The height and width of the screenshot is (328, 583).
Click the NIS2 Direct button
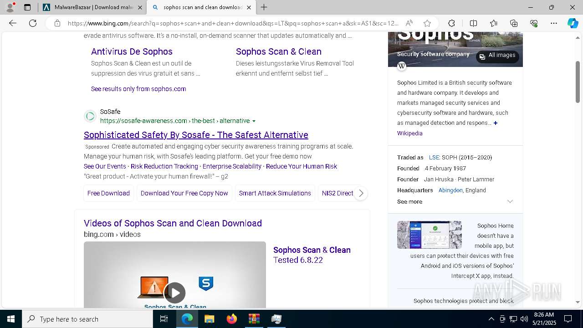338,193
